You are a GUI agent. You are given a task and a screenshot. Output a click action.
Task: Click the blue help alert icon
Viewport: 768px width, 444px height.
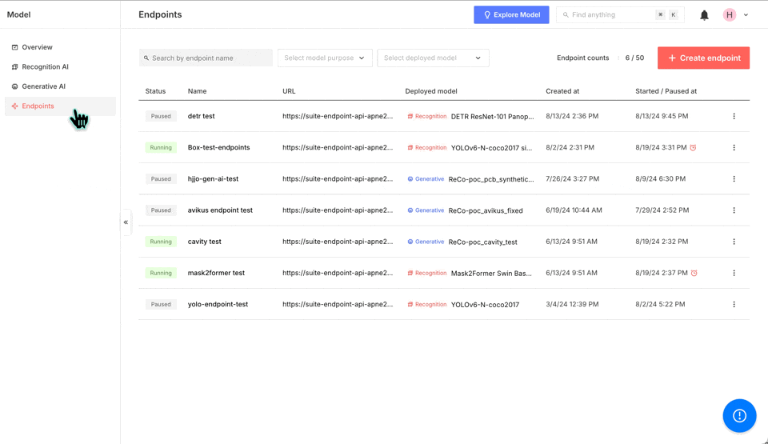point(739,415)
